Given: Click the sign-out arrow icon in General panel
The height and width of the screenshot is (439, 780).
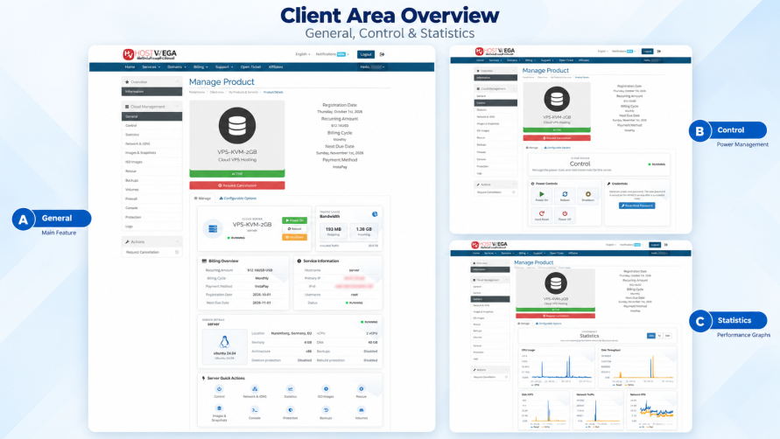Looking at the screenshot, I should click(382, 54).
